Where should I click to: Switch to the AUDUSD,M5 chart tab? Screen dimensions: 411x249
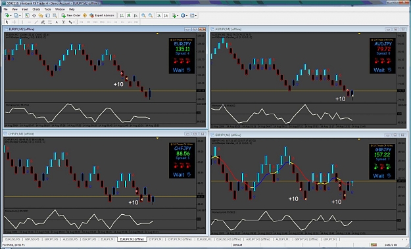70,239
